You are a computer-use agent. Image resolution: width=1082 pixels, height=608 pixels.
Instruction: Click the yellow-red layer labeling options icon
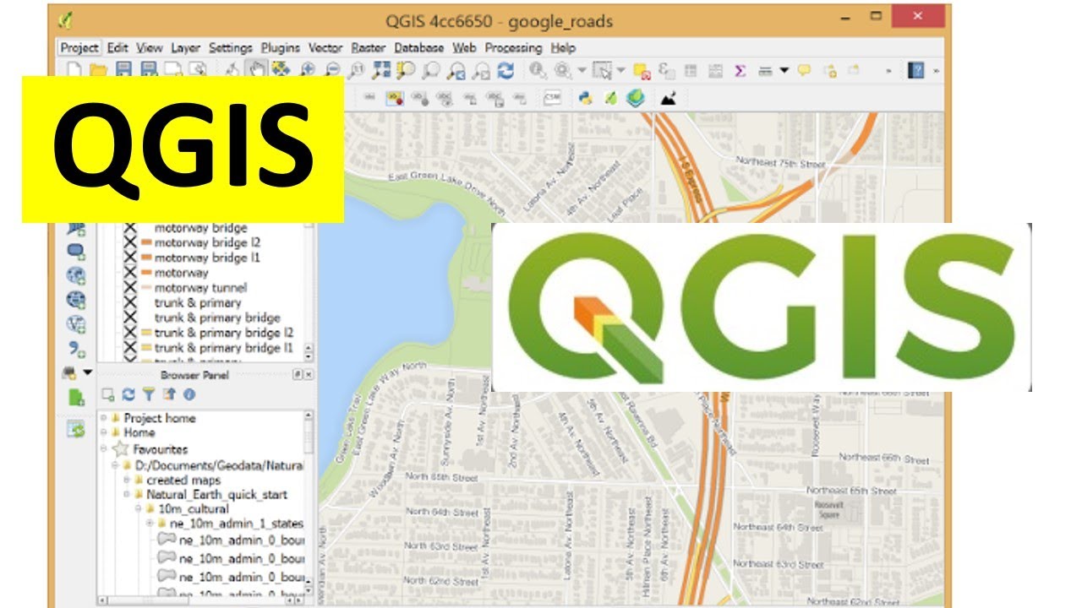pos(394,98)
